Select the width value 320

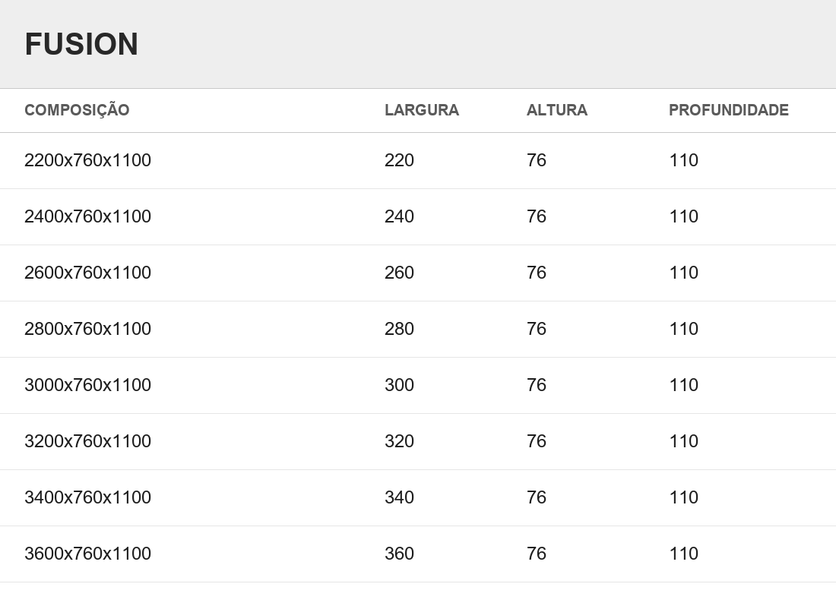pos(399,441)
